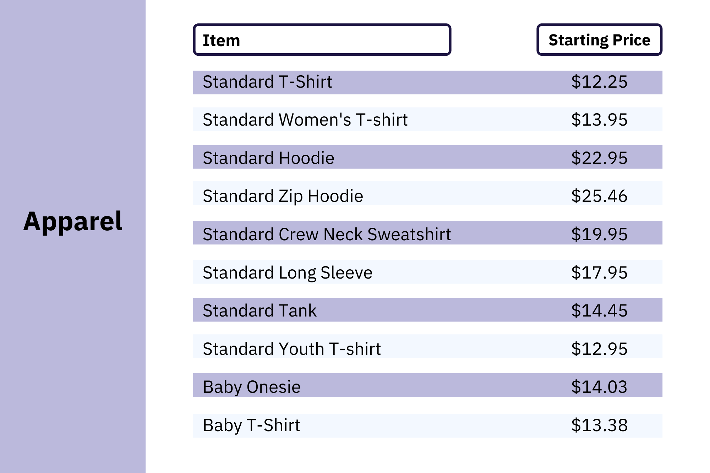Click the $17.95 price value
Screen dimensions: 710x473
pyautogui.click(x=599, y=273)
